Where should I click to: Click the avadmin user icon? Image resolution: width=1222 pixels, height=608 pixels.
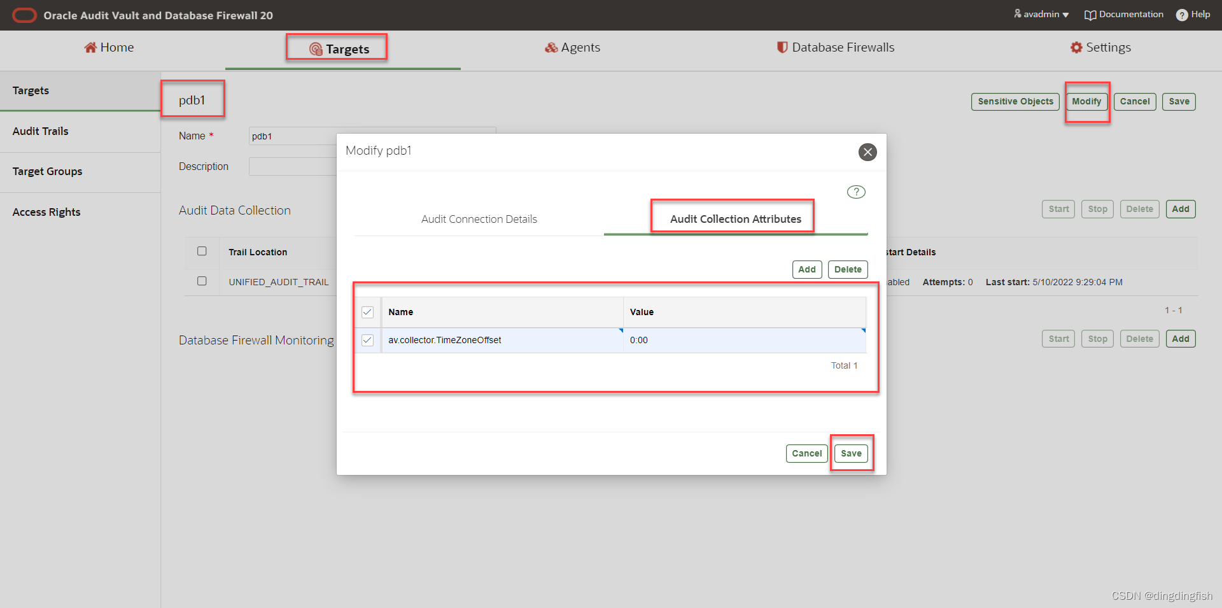1018,13
